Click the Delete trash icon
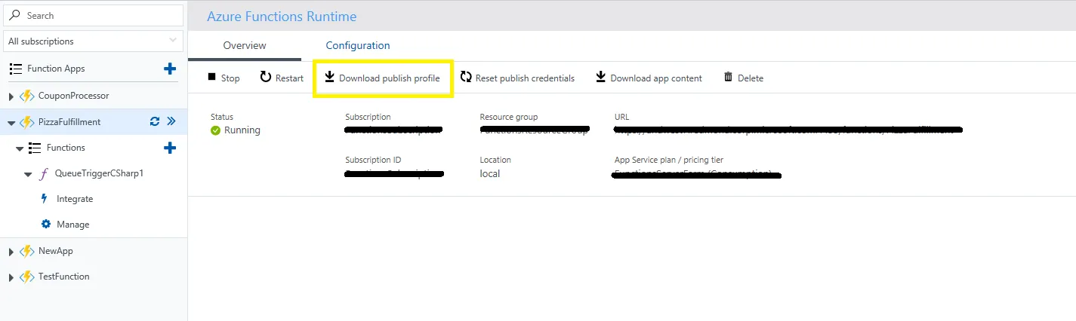This screenshot has width=1076, height=321. 728,77
